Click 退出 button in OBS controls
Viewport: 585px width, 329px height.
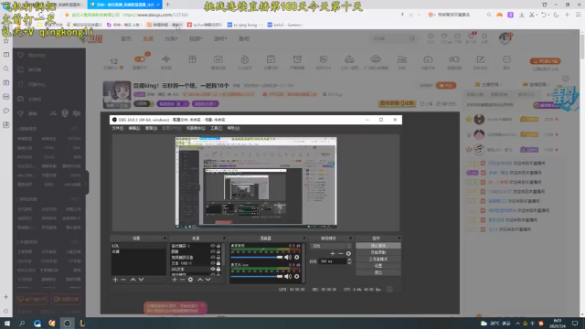[378, 272]
